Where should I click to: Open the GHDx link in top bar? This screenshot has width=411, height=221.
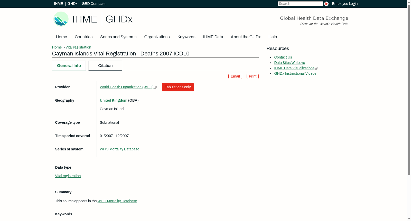[72, 4]
